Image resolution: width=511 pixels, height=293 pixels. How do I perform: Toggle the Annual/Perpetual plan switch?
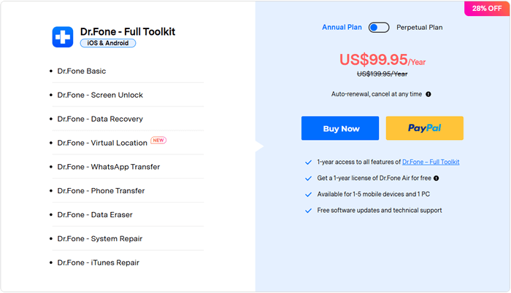point(379,28)
